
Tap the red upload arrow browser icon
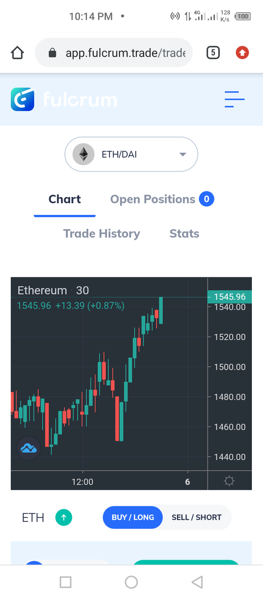coord(242,52)
